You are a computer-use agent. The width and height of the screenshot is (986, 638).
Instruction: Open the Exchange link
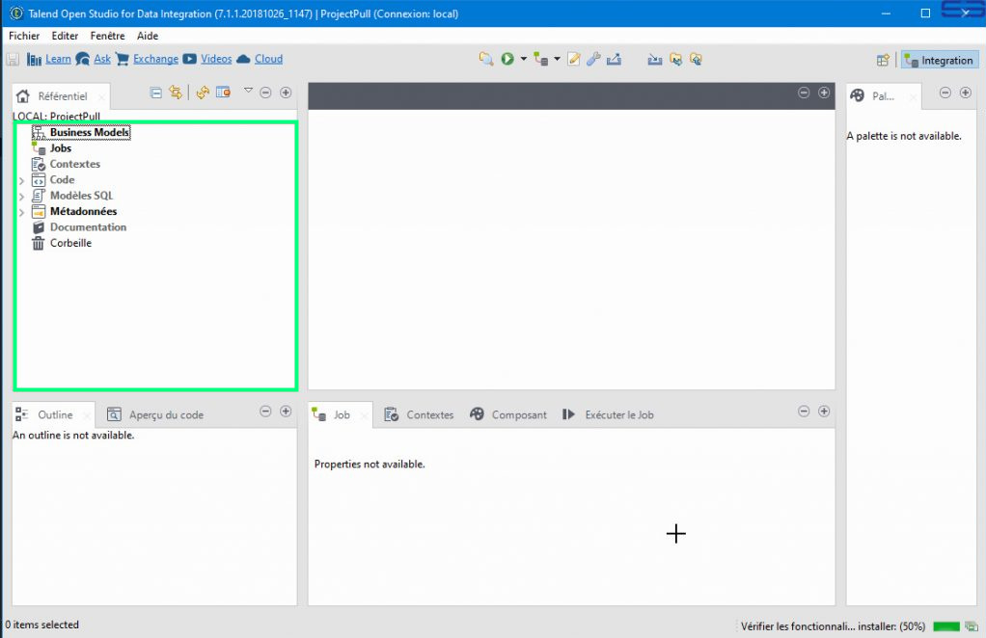155,59
